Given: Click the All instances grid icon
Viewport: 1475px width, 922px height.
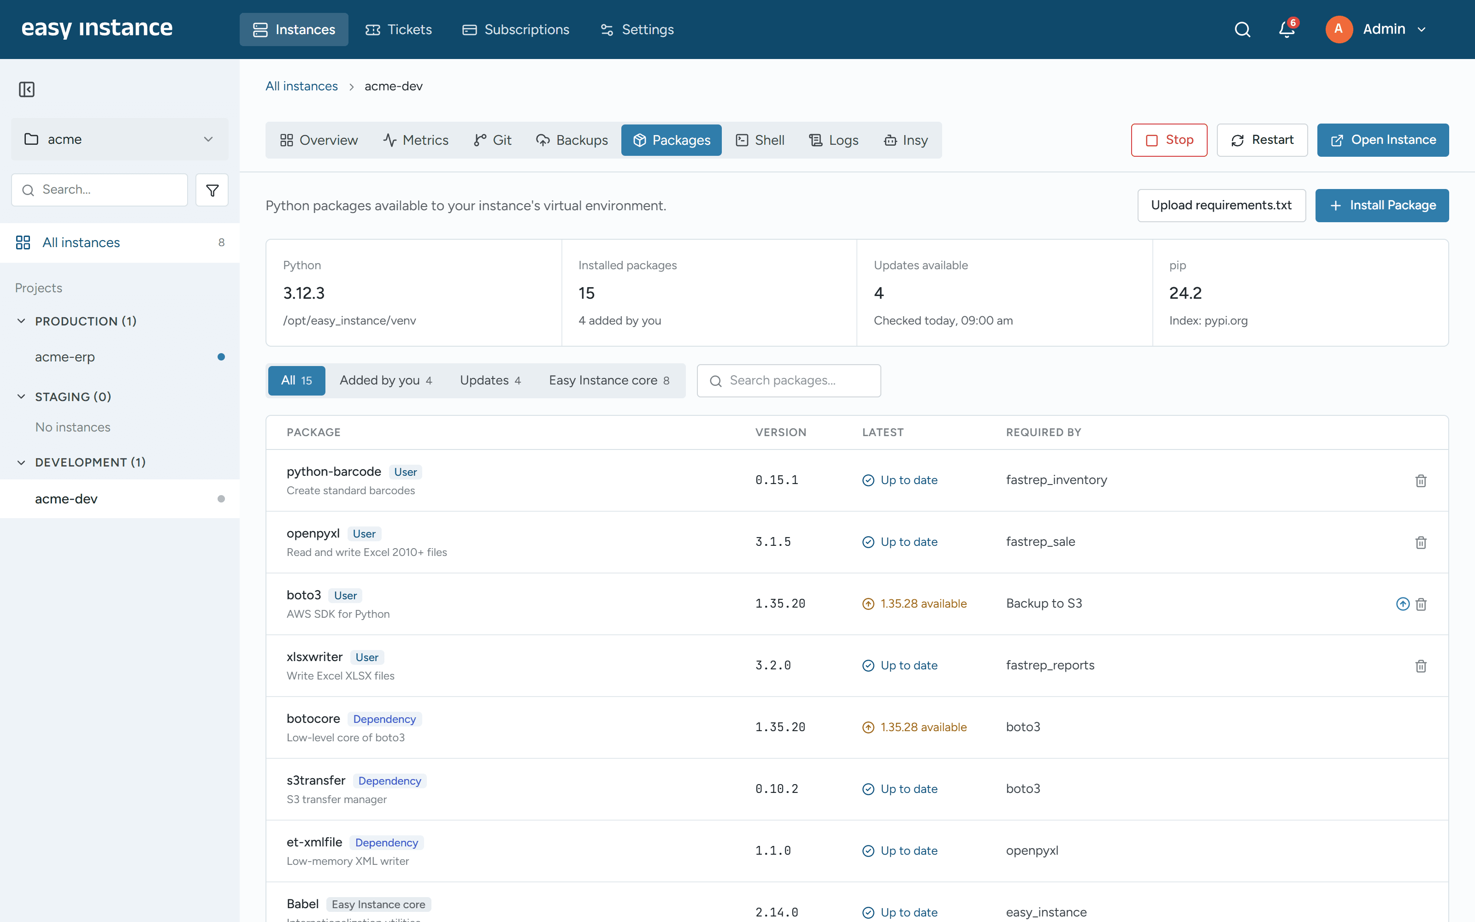Looking at the screenshot, I should click(23, 242).
